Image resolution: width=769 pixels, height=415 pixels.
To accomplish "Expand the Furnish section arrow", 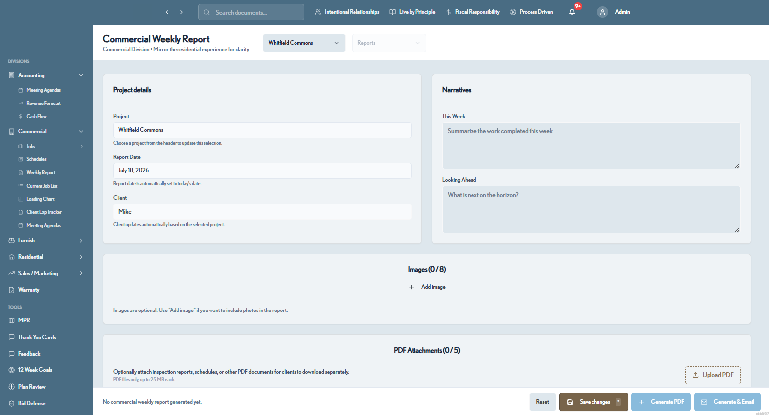I will [81, 240].
